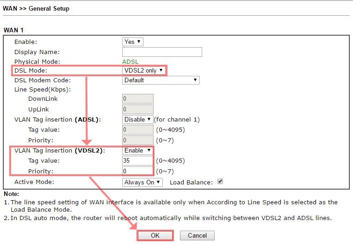Toggle the Load Balance checkbox

[x=220, y=182]
